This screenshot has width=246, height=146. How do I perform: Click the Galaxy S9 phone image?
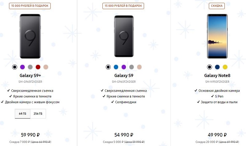124,36
